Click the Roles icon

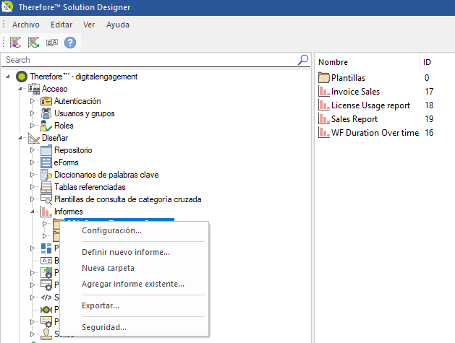[x=46, y=126]
